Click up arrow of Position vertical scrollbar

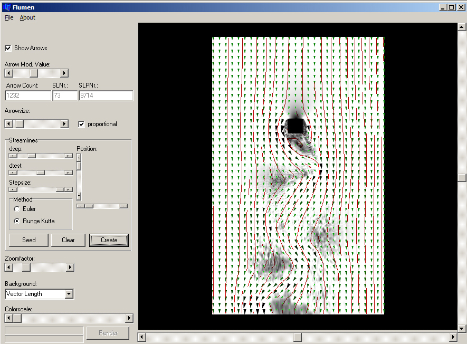pos(79,157)
